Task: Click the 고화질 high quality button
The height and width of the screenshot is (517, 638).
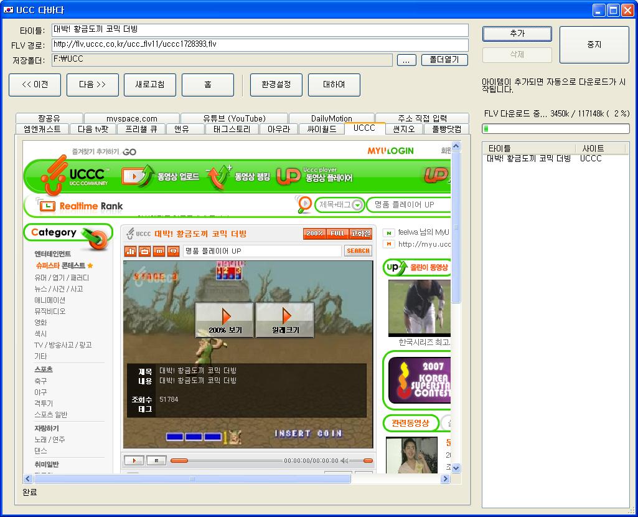Action: 360,234
